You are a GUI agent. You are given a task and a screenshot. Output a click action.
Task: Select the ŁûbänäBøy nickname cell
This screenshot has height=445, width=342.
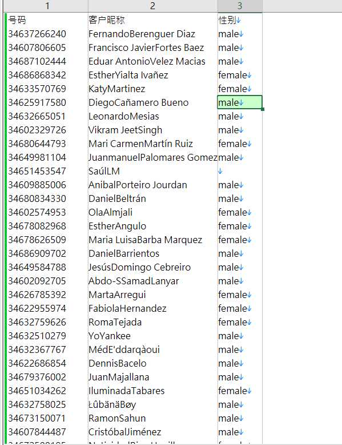(x=152, y=404)
